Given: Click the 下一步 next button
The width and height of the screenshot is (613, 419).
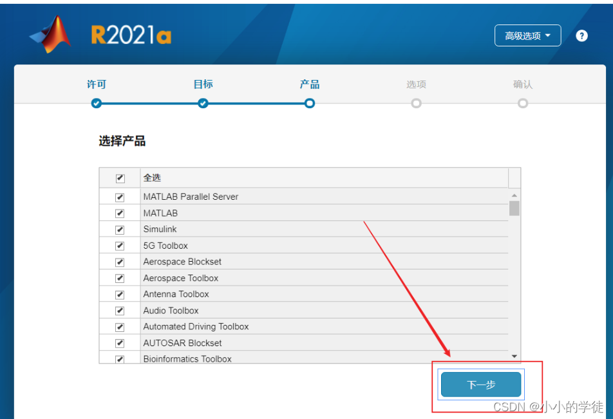Looking at the screenshot, I should [x=481, y=385].
